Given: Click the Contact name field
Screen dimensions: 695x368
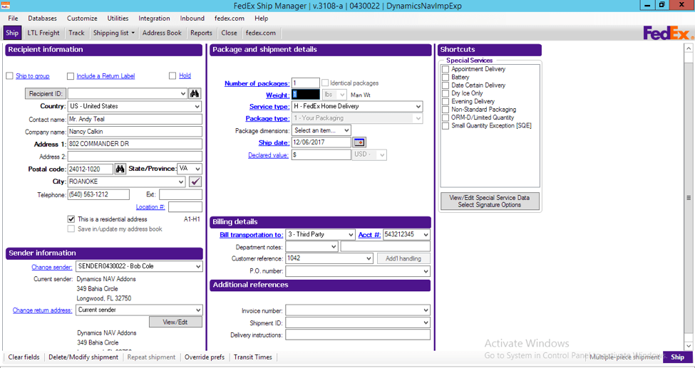Looking at the screenshot, I should [x=135, y=119].
